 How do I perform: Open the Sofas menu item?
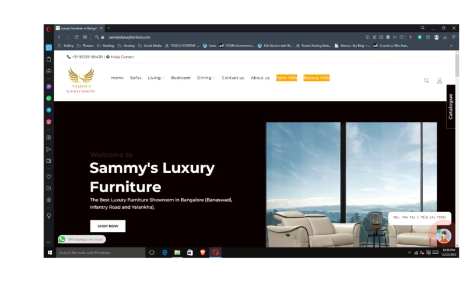(x=136, y=78)
